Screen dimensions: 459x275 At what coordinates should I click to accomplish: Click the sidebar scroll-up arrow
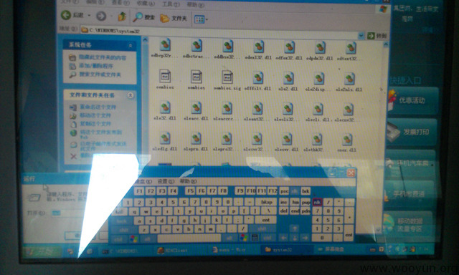point(145,39)
